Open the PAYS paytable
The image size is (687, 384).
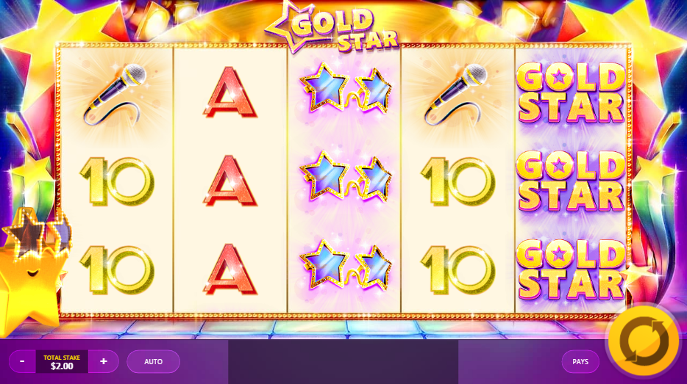pos(580,361)
